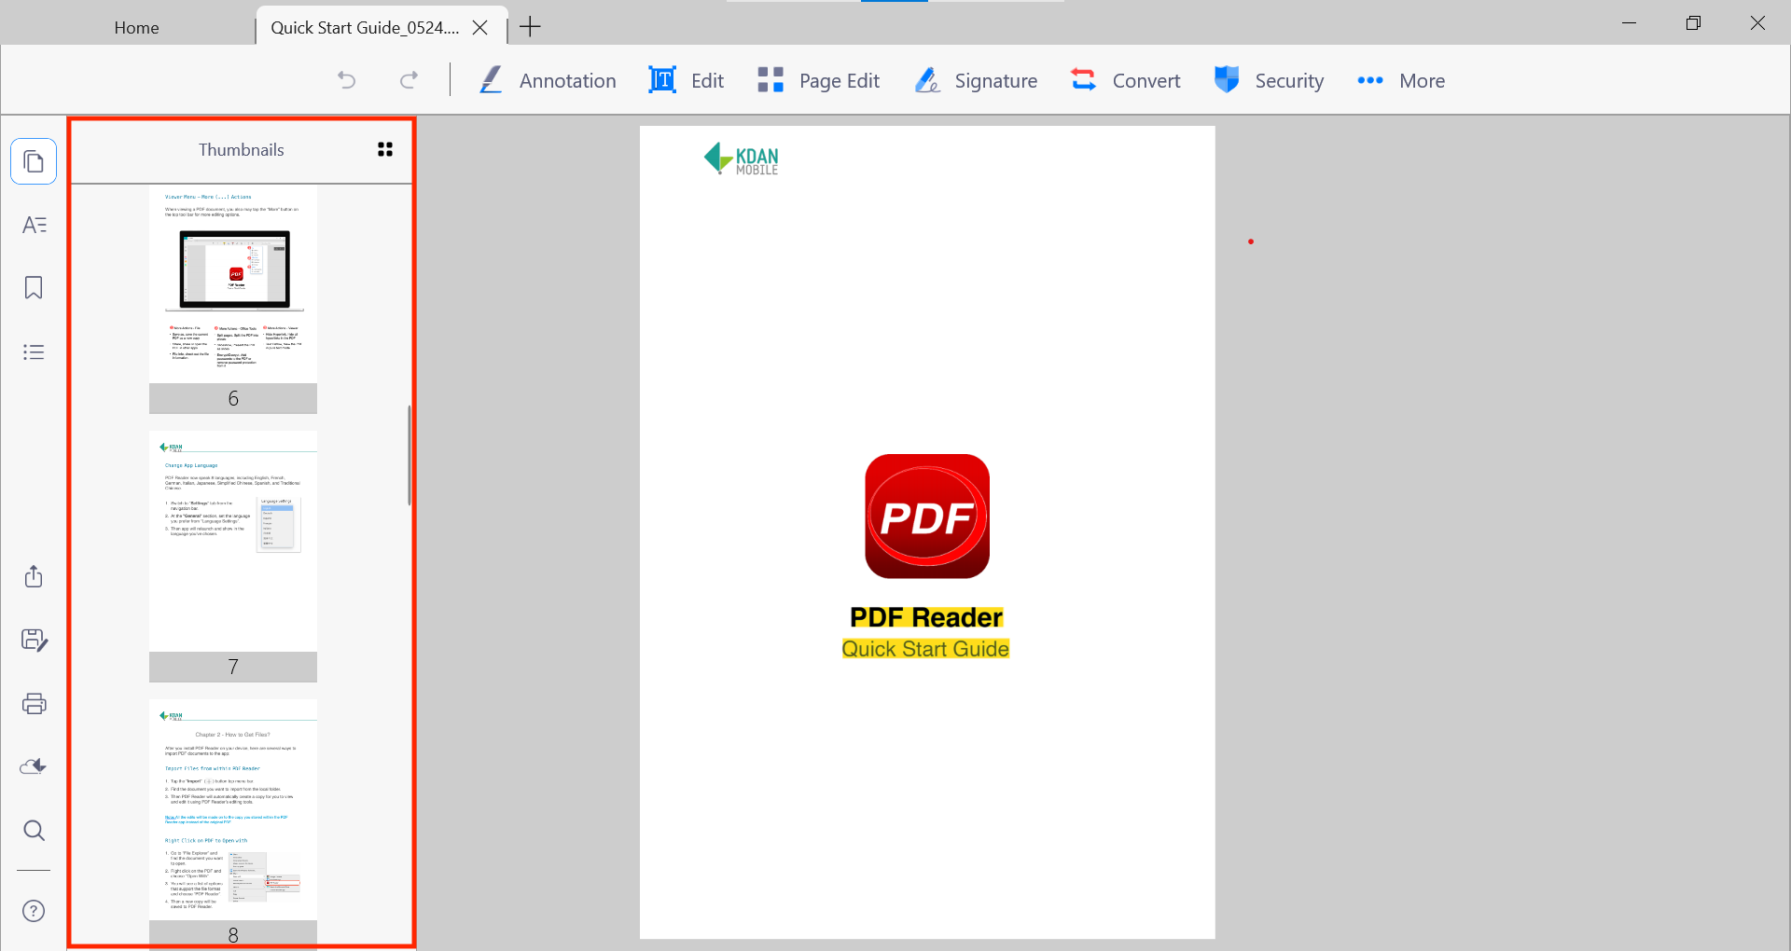Image resolution: width=1791 pixels, height=951 pixels.
Task: Click the Print icon
Action: [34, 703]
